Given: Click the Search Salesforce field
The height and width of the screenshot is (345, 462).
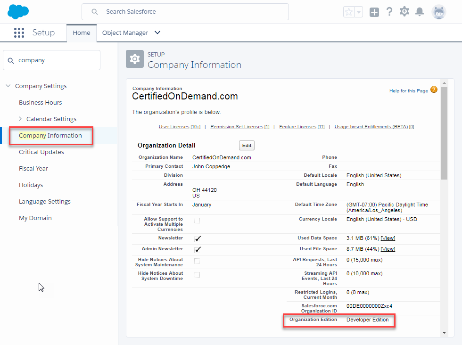Looking at the screenshot, I should 185,12.
